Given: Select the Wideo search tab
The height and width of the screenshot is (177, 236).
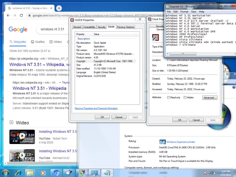Looking at the screenshot, I should click(56, 42).
